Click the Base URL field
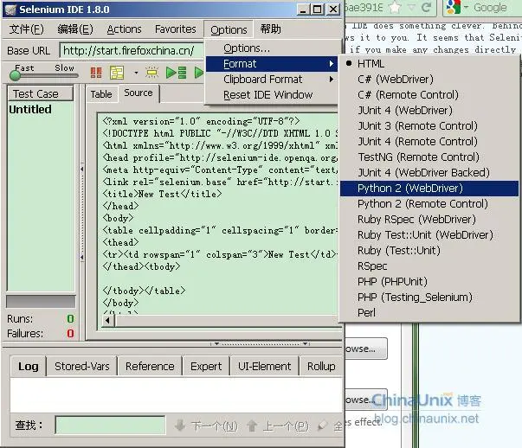 click(132, 51)
